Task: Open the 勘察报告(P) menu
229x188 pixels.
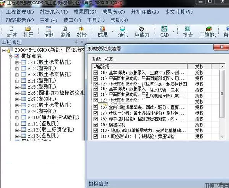Action: pyautogui.click(x=20, y=20)
